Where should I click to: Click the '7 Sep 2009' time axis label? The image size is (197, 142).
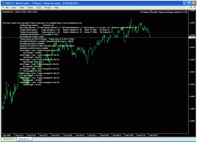[6, 135]
